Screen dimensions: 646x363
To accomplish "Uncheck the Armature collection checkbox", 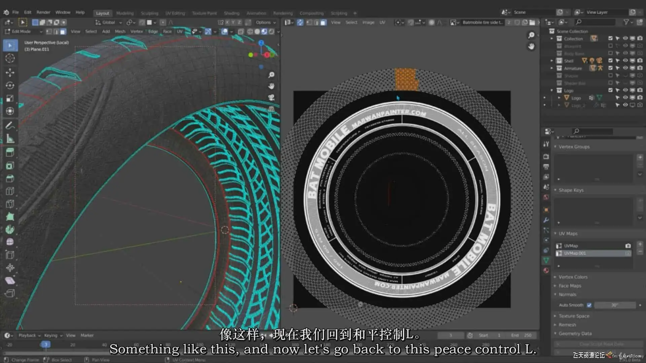I will click(610, 68).
